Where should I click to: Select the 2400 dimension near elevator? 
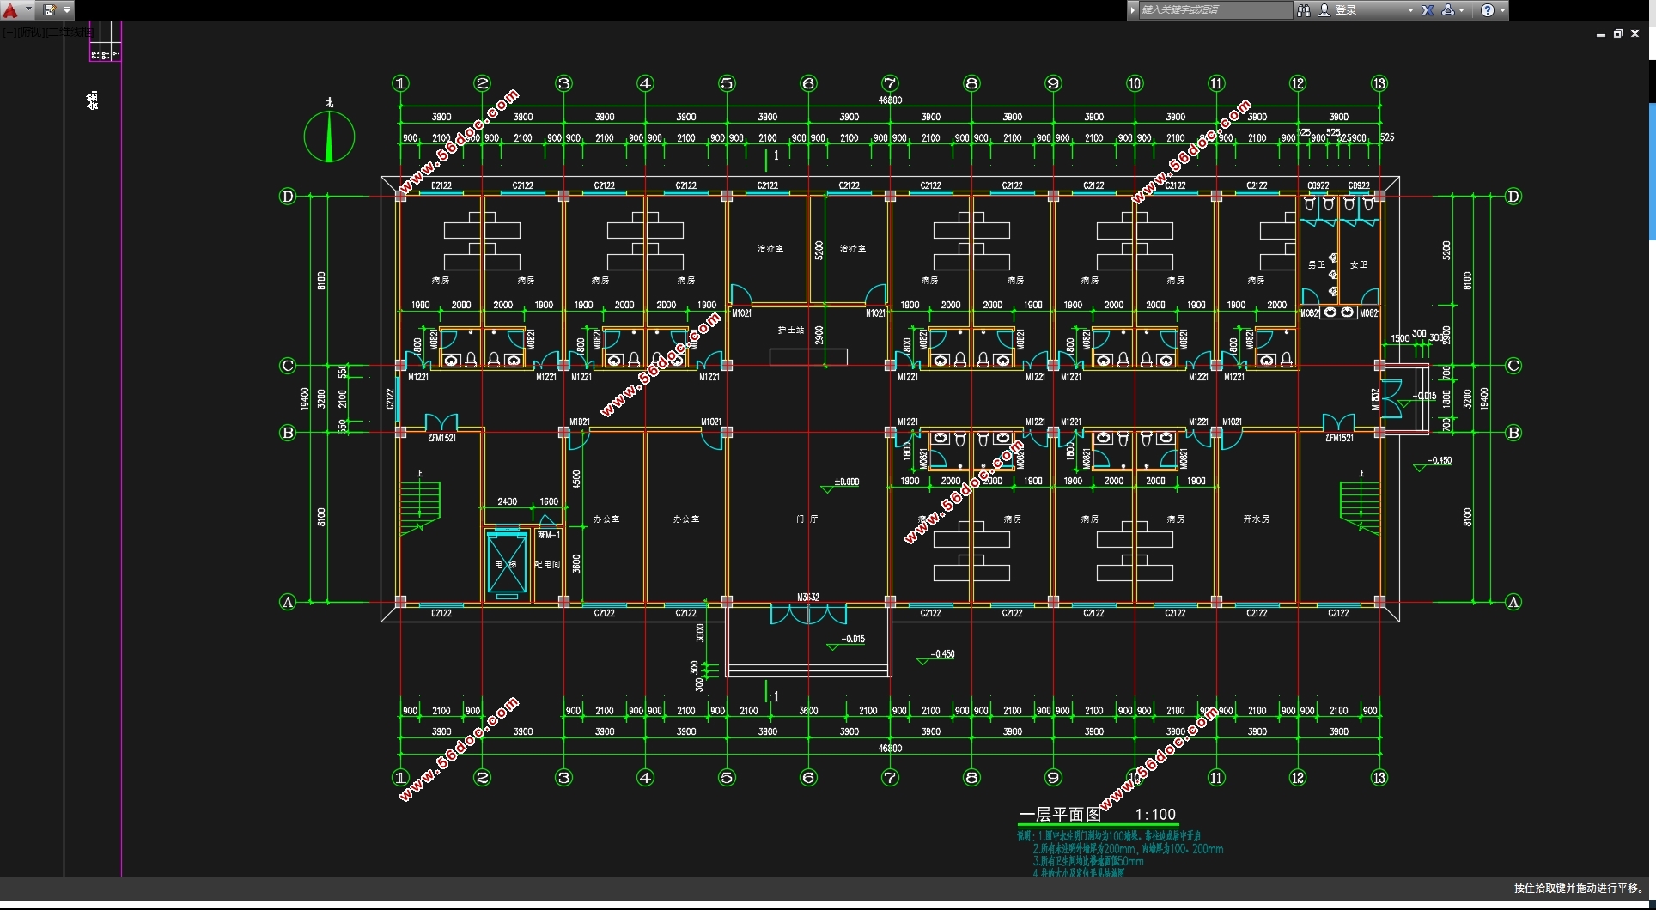[x=508, y=501]
